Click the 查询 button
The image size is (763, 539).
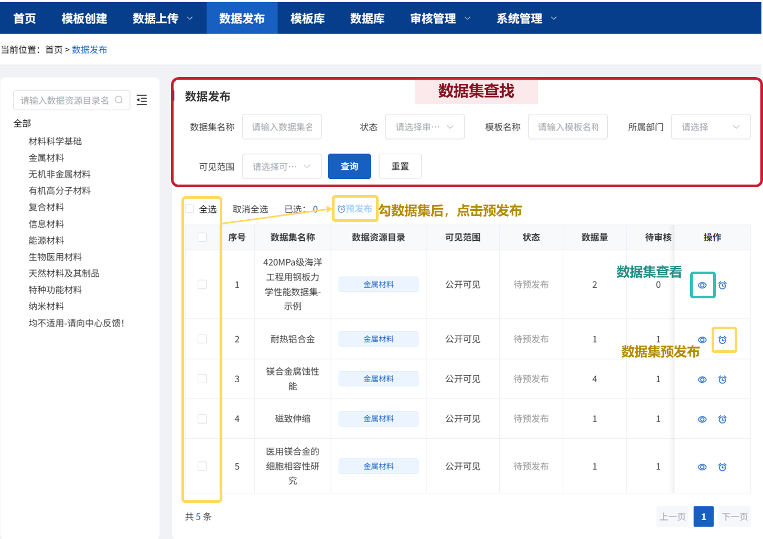coord(349,166)
